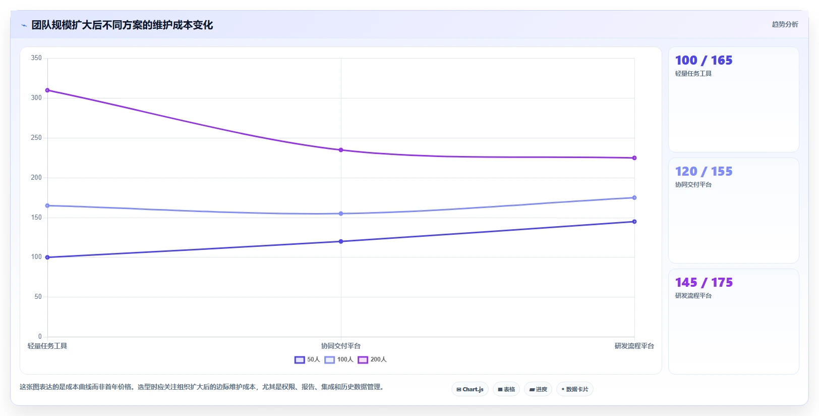Click the 120 / 155 card value

(x=704, y=172)
